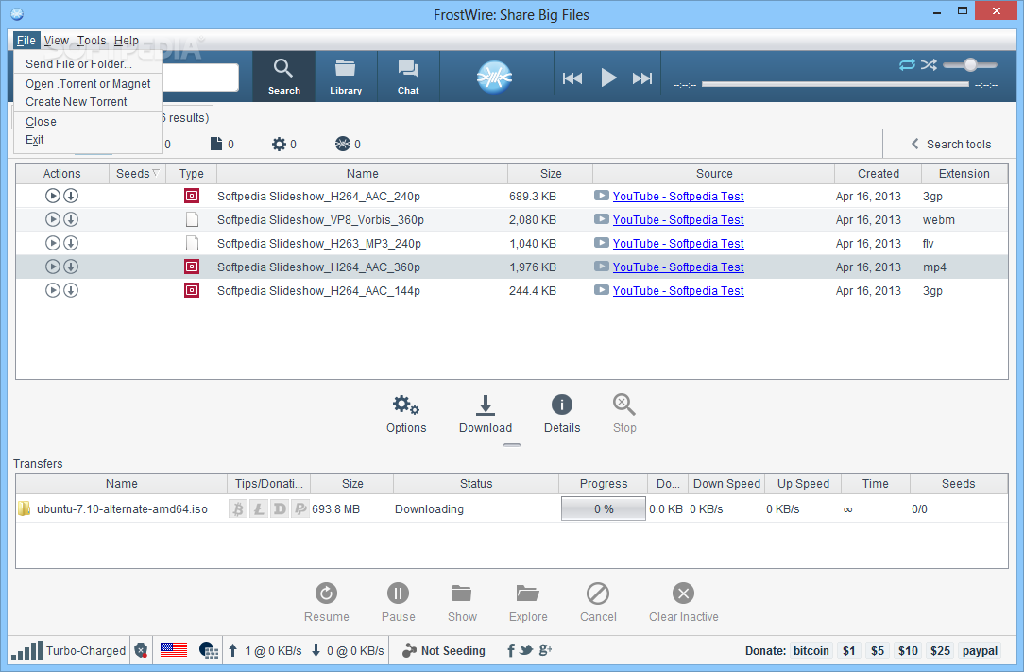The image size is (1024, 672).
Task: Select the Softpedia Slideshow_H263_MP3_240p row
Action: tap(512, 243)
